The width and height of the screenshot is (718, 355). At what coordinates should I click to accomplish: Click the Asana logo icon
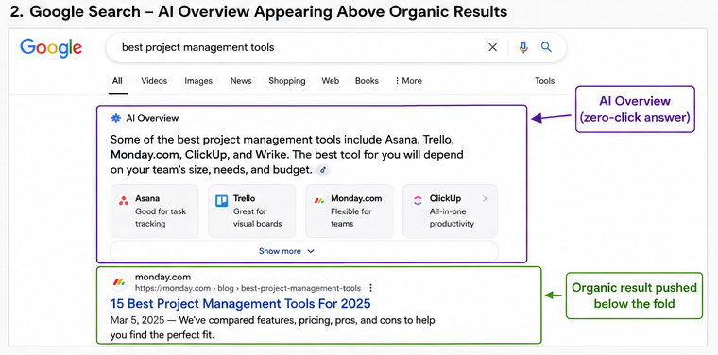coord(123,200)
